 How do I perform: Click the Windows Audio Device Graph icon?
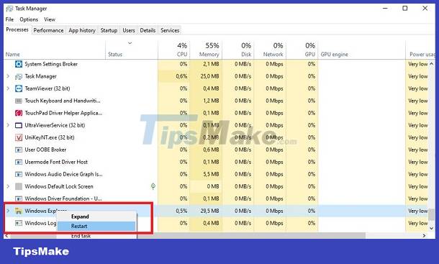19,174
